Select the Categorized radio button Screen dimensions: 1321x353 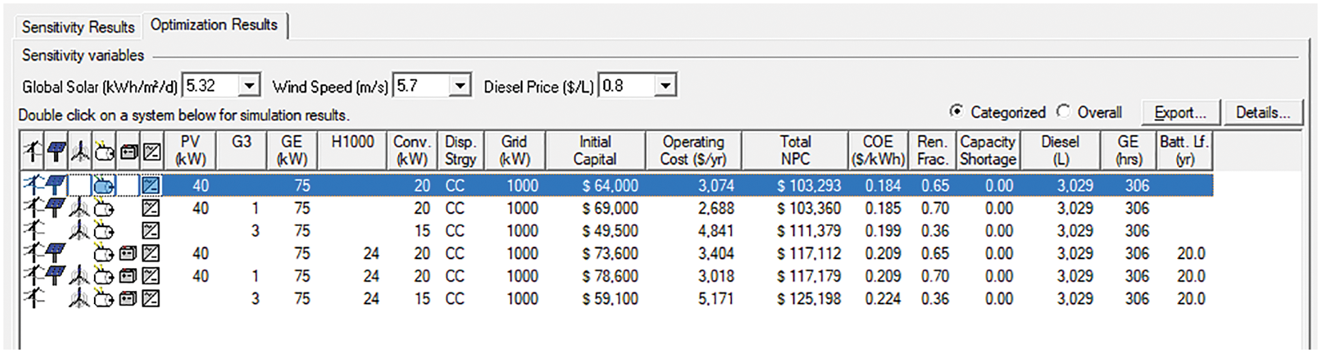[957, 112]
